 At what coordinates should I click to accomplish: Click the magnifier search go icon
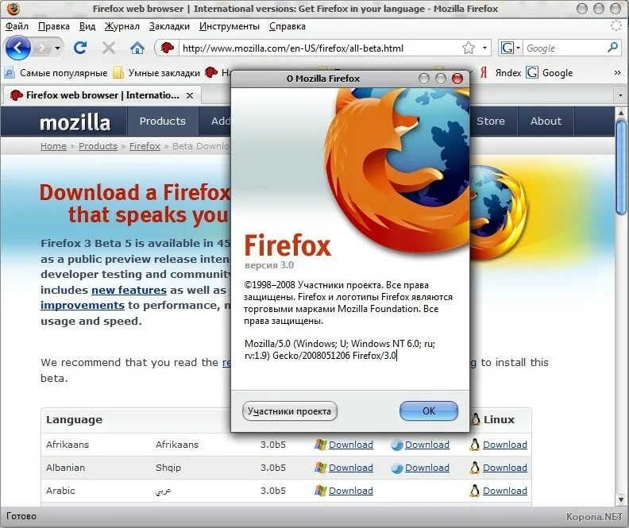click(x=612, y=48)
